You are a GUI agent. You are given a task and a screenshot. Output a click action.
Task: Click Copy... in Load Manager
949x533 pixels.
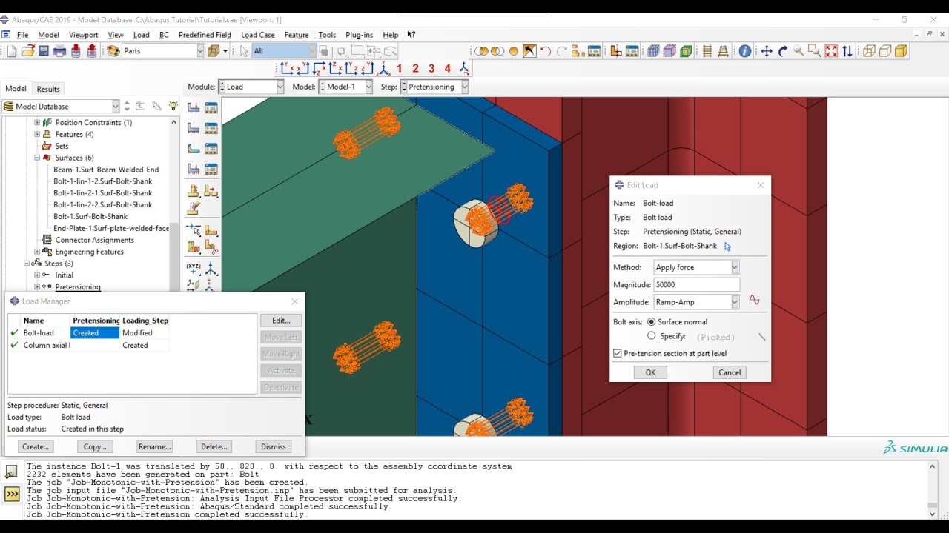tap(95, 446)
